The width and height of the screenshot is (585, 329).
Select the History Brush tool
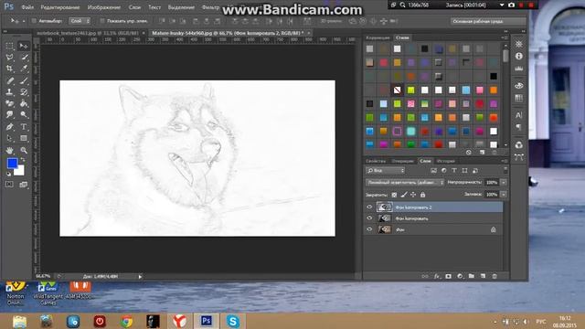point(24,91)
